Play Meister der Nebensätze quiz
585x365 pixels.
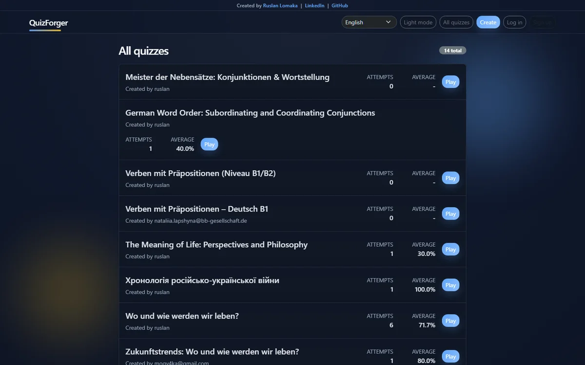tap(450, 82)
